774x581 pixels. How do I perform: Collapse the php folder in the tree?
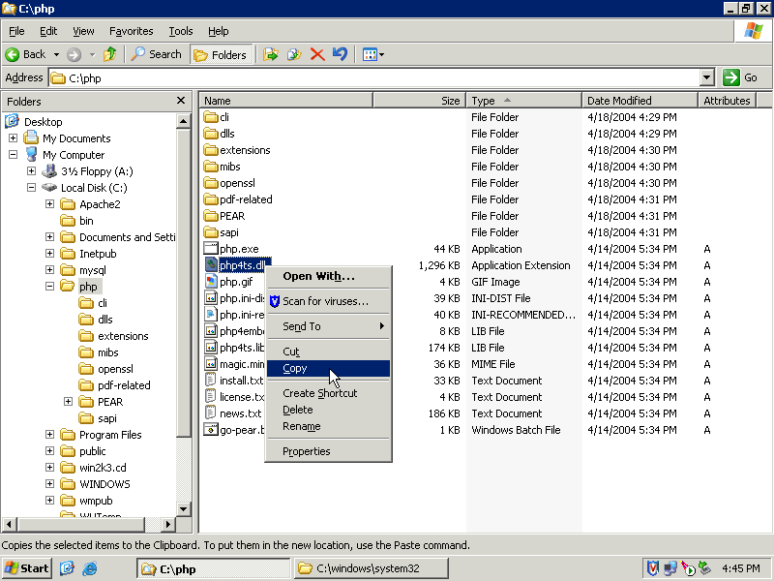tap(50, 287)
